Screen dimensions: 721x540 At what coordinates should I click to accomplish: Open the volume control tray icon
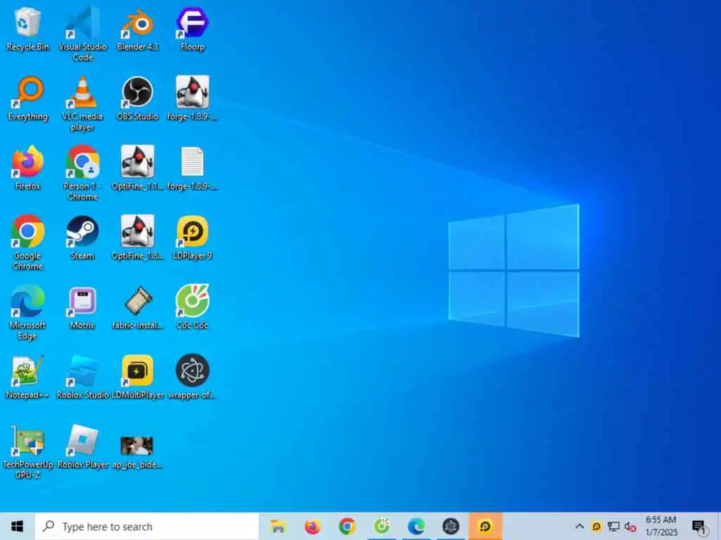point(630,527)
